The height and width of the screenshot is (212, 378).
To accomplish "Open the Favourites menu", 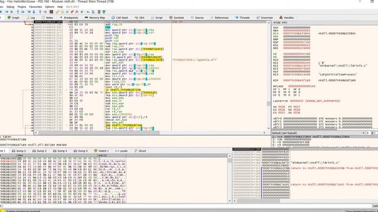I will coord(35,6).
